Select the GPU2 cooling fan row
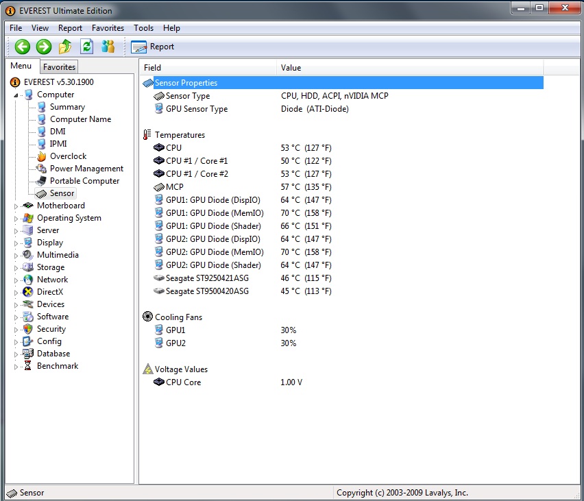Viewport: 584px width, 501px height. click(343, 343)
